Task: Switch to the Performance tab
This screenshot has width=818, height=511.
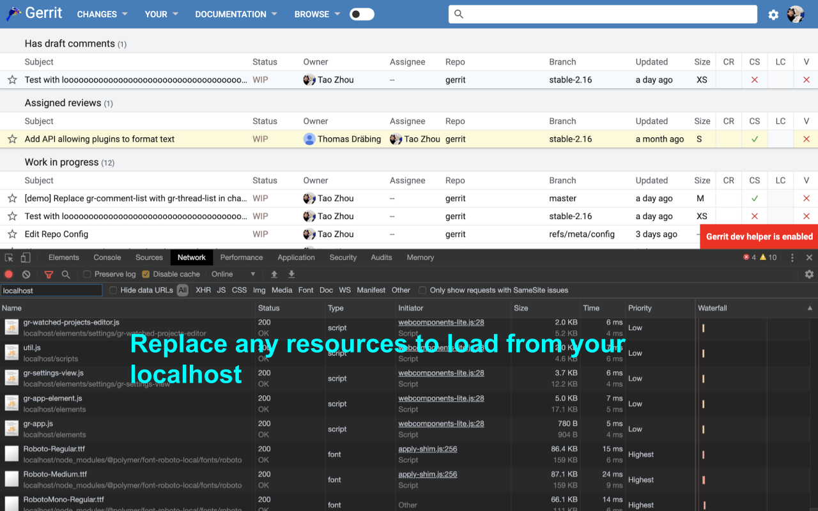Action: click(x=242, y=257)
